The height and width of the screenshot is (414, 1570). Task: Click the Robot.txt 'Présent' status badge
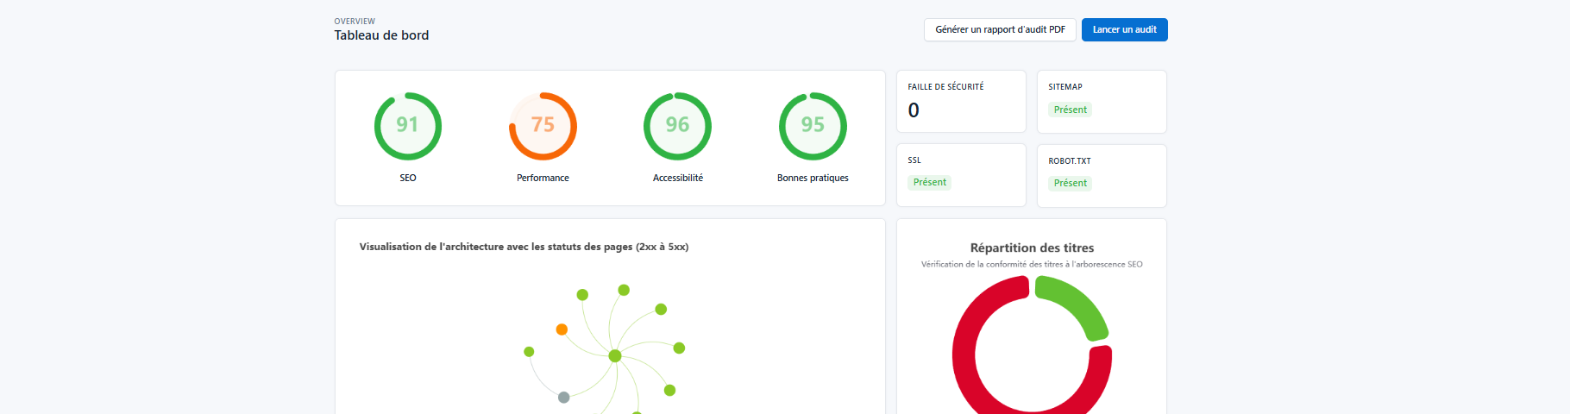pyautogui.click(x=1070, y=183)
